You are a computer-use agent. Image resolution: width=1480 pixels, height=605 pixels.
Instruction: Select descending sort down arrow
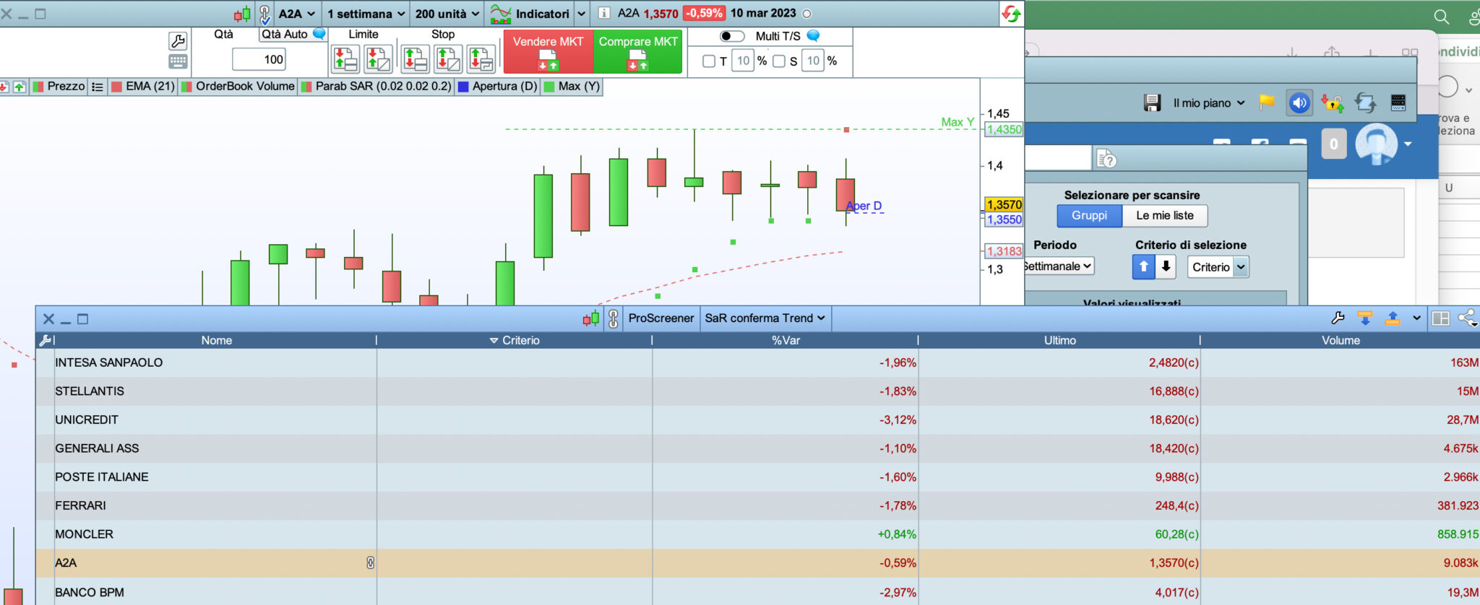pyautogui.click(x=1166, y=266)
